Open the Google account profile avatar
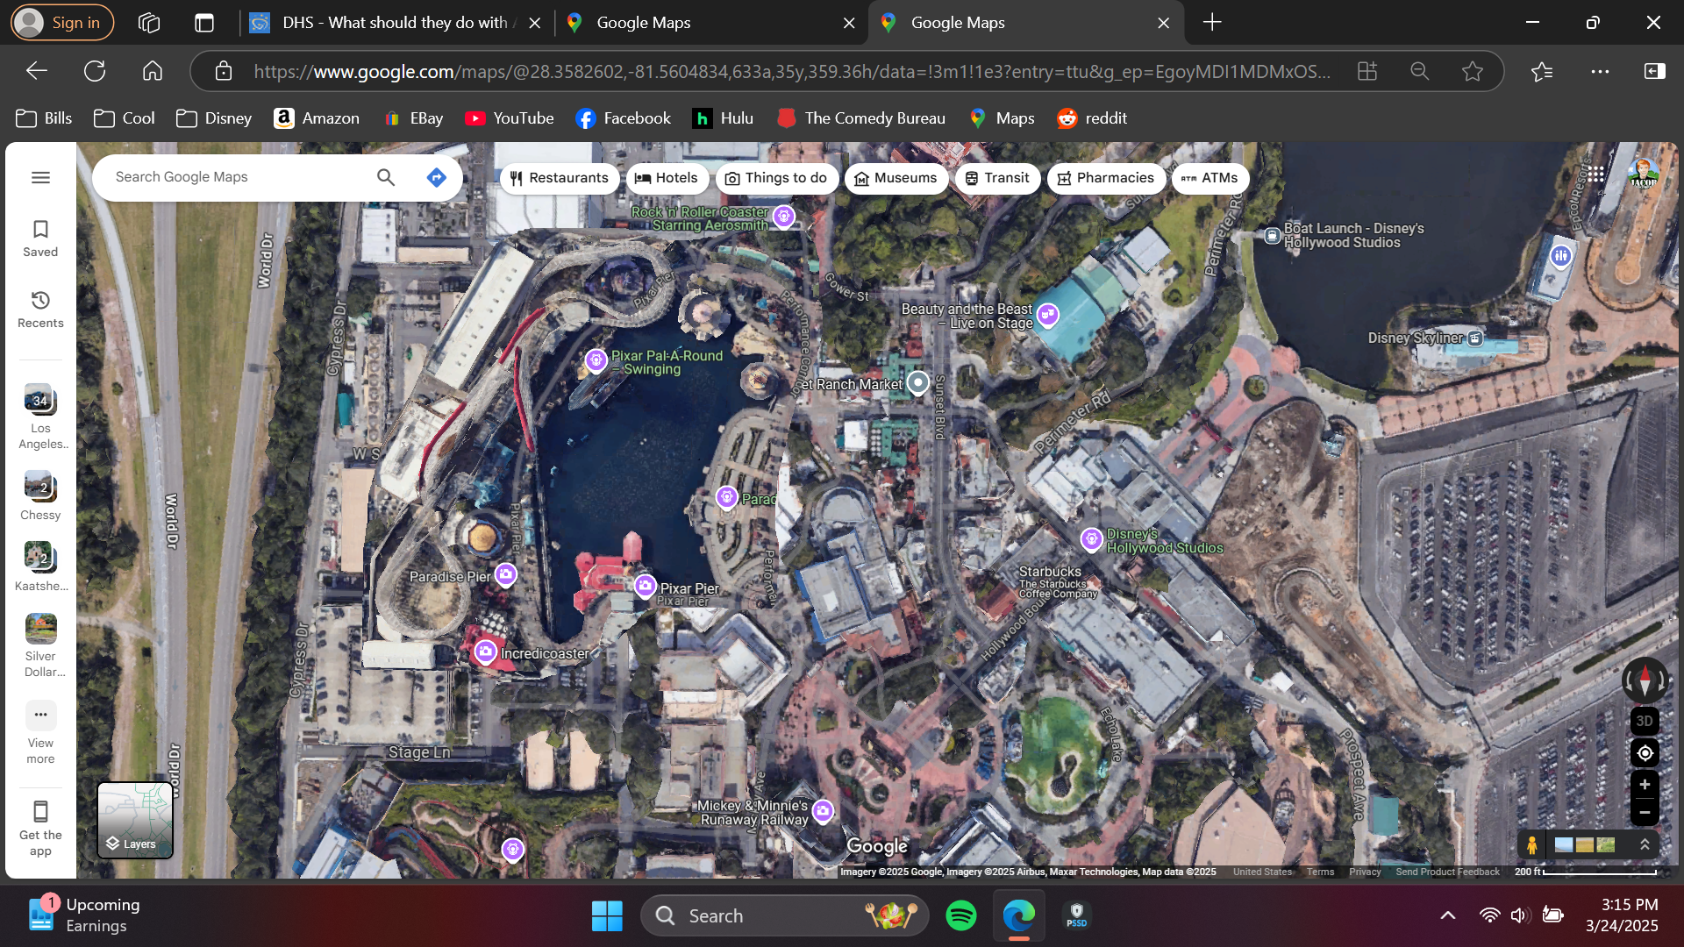 [x=1643, y=174]
